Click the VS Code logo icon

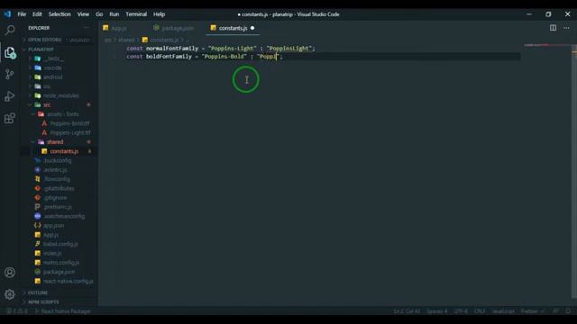(7, 14)
